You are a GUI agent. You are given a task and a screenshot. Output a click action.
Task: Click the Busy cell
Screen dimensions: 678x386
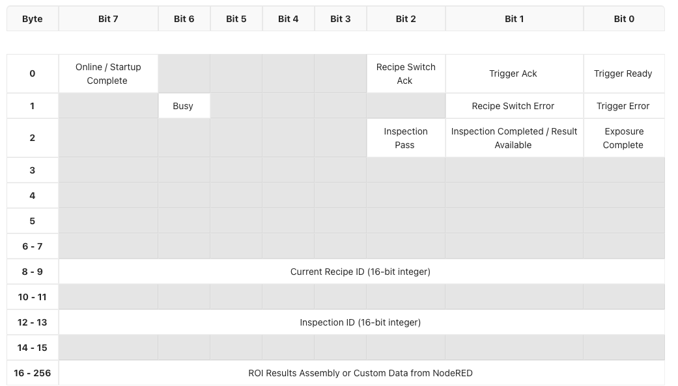pos(183,106)
